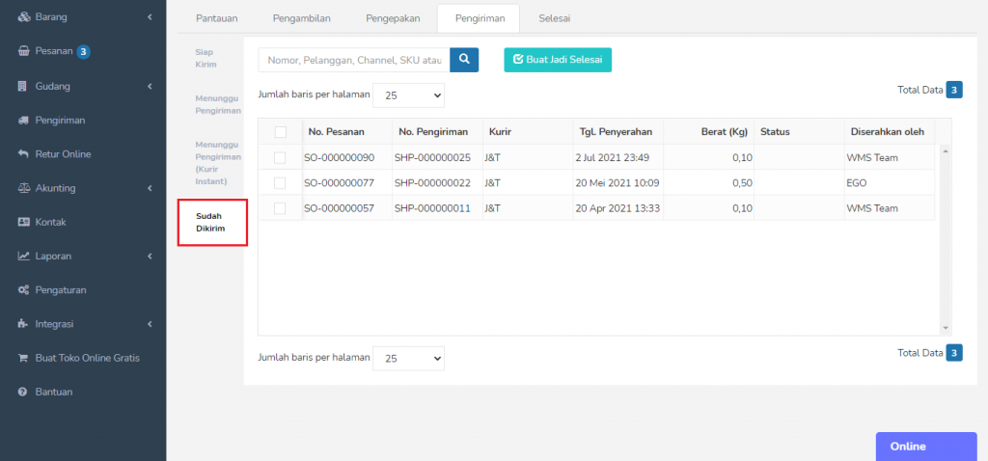This screenshot has width=988, height=461.
Task: Click the Diserahkan oleh column header
Action: (888, 131)
